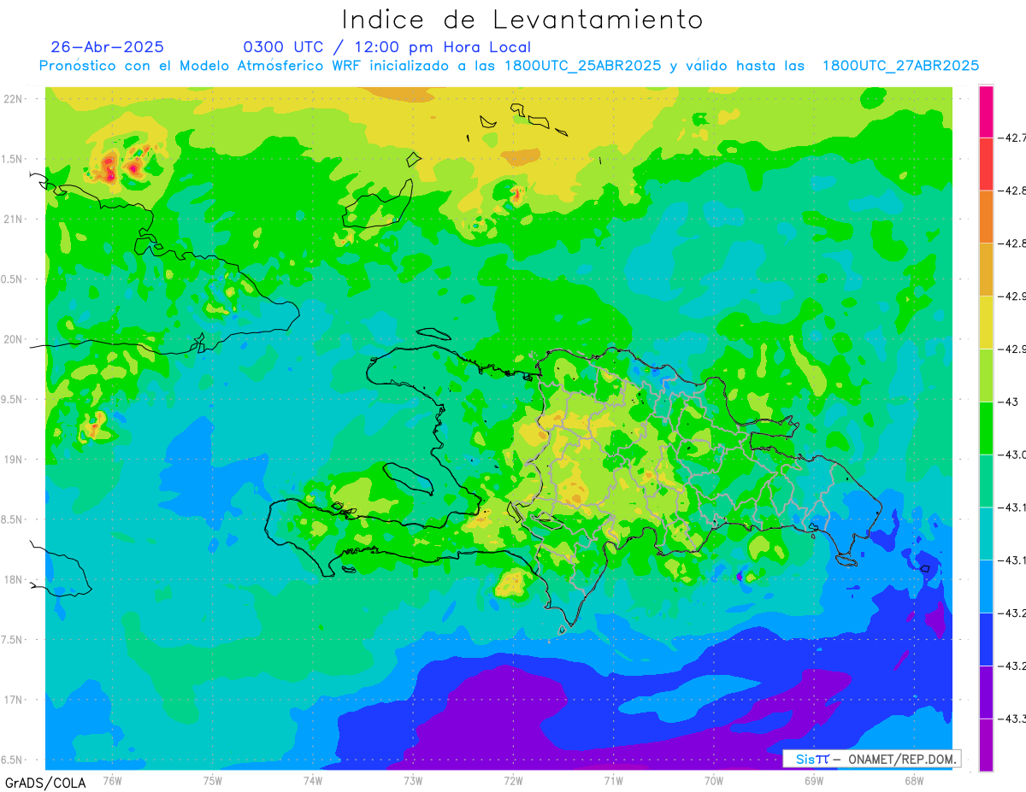The image size is (1026, 792).
Task: Select the '69W' longitude label
Action: [814, 780]
